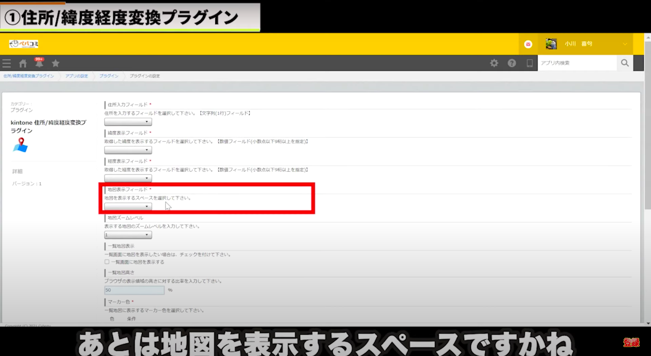Viewport: 651px width, 356px height.
Task: Open the 地図表示フィールド dropdown
Action: pyautogui.click(x=128, y=206)
